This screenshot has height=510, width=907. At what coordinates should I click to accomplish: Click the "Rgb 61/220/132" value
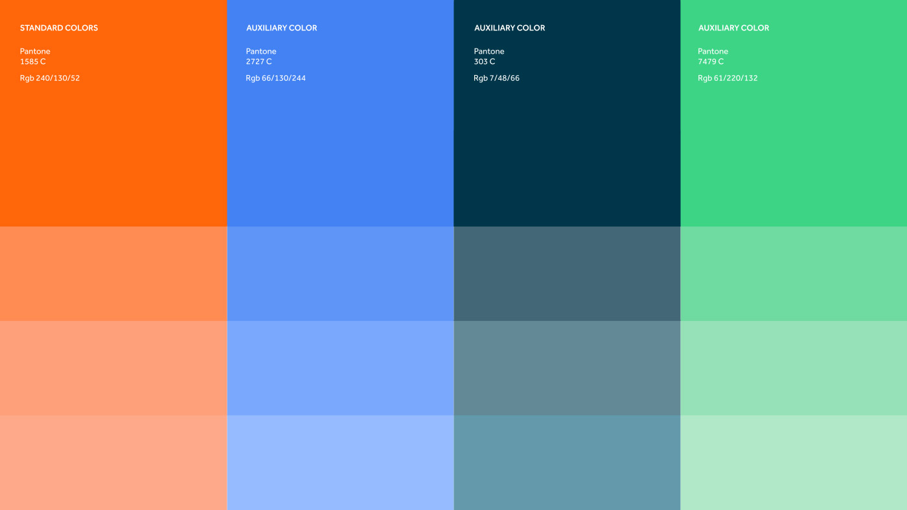tap(728, 78)
